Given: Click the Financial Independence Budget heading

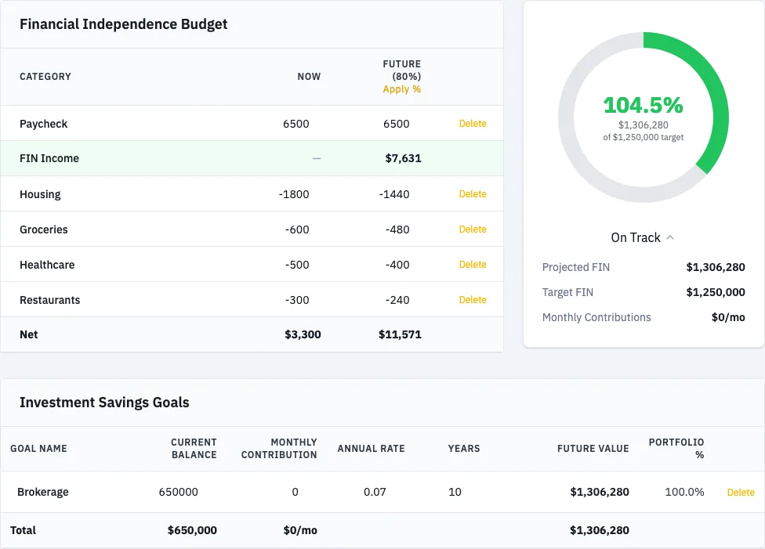Looking at the screenshot, I should (123, 24).
